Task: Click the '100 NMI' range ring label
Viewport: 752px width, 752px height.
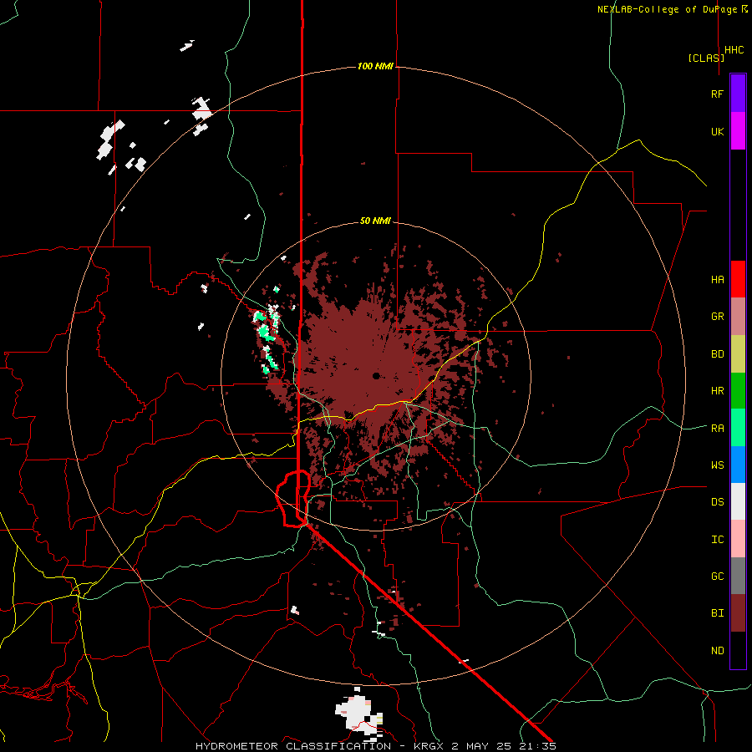Action: coord(375,66)
